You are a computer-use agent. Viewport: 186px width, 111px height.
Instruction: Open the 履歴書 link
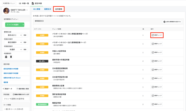[6, 82]
